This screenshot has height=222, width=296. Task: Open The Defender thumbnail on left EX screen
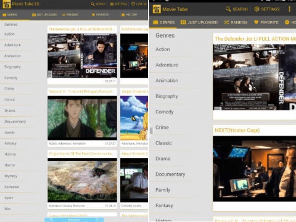click(x=82, y=55)
